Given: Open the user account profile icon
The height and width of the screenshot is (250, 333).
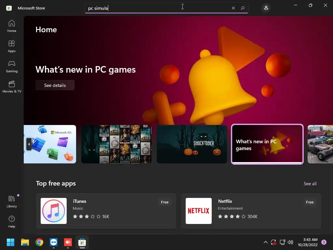Looking at the screenshot, I should pos(266,8).
